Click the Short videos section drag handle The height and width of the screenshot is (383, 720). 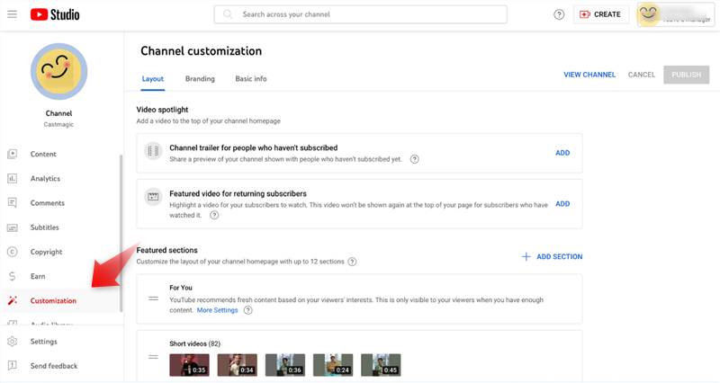coord(153,357)
